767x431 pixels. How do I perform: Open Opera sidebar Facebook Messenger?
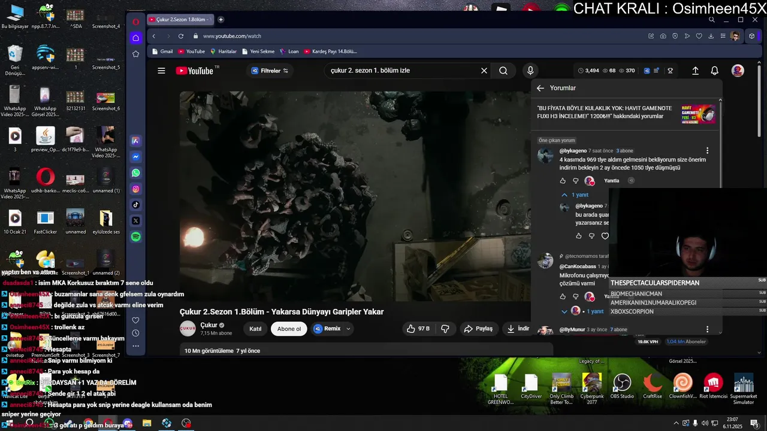[x=136, y=157]
